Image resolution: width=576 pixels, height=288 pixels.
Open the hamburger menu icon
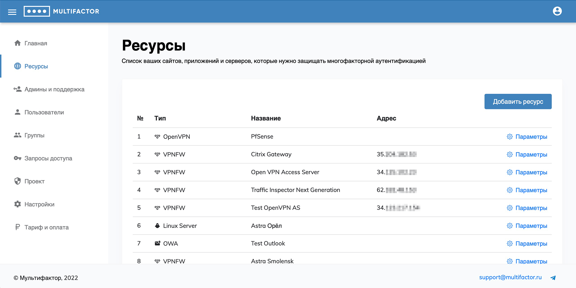click(12, 12)
